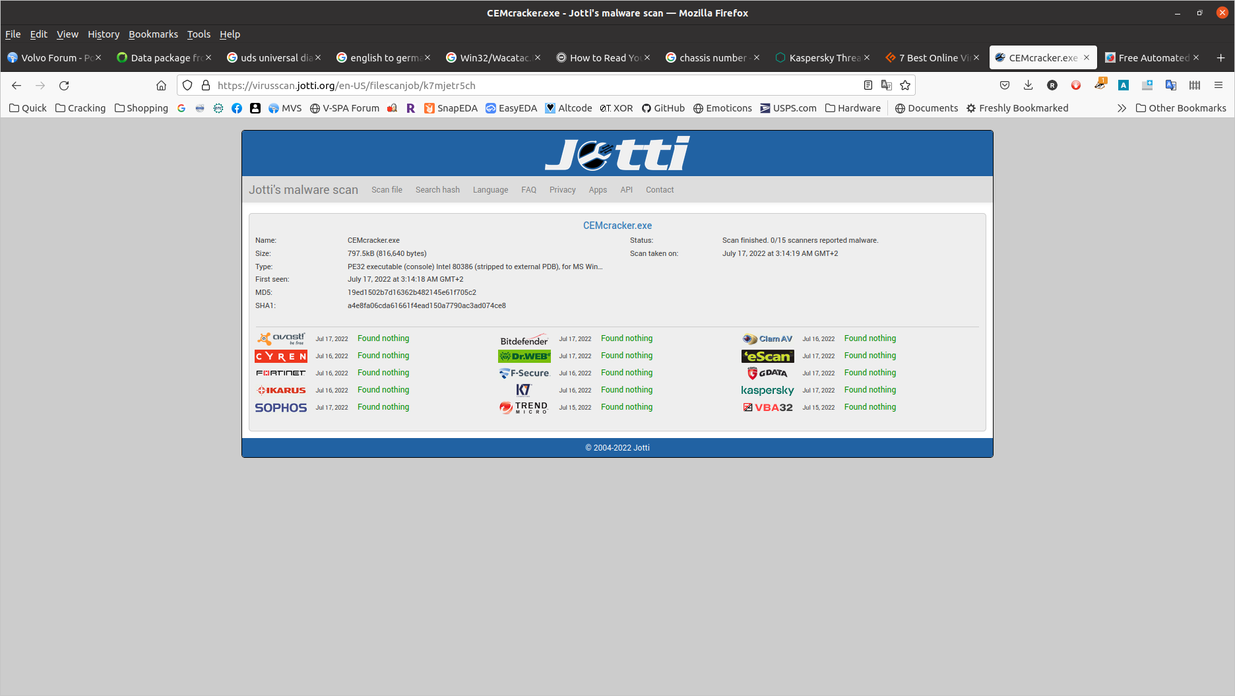Open the downloads icon in the toolbar
Image resolution: width=1235 pixels, height=696 pixels.
pyautogui.click(x=1028, y=85)
